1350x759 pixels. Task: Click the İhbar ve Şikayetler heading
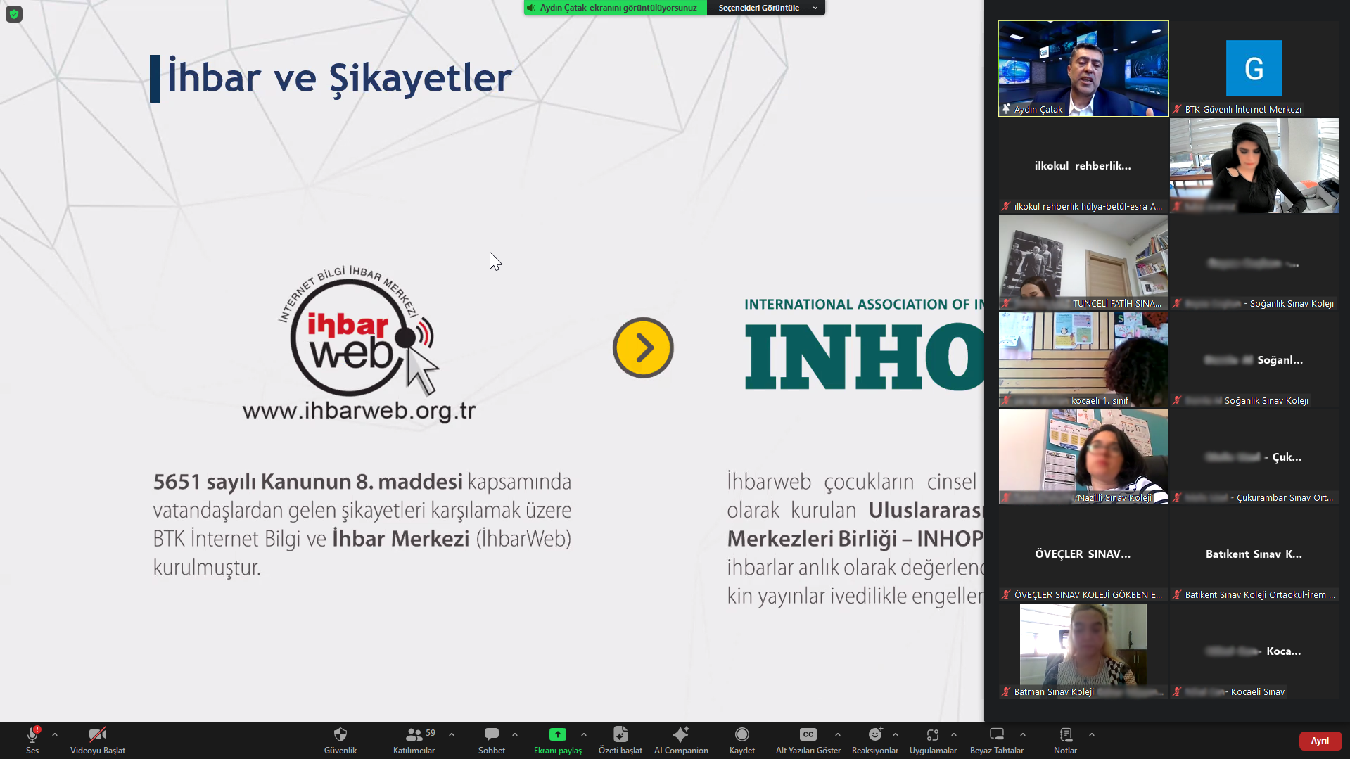click(x=339, y=77)
